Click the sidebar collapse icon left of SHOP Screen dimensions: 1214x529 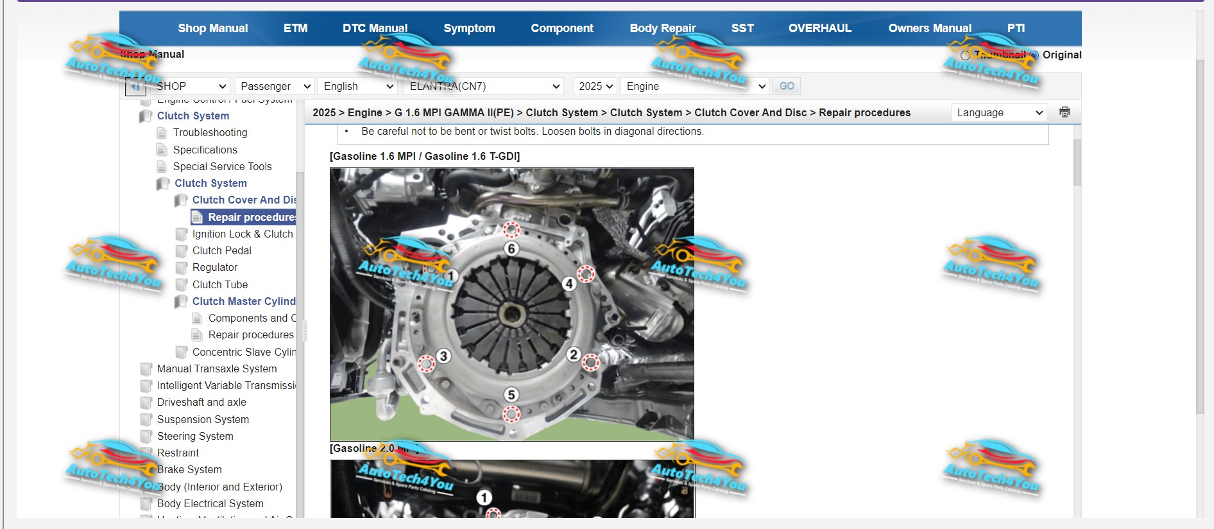[135, 86]
